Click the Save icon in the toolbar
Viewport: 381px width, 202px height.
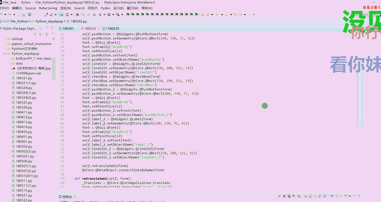tap(19, 15)
